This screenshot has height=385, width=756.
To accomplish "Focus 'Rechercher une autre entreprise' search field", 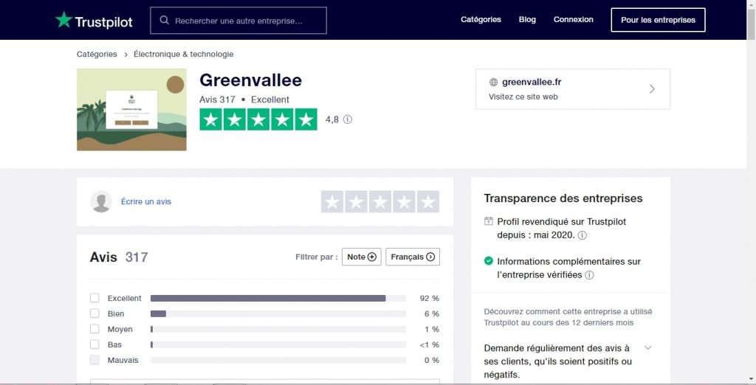I will point(238,21).
